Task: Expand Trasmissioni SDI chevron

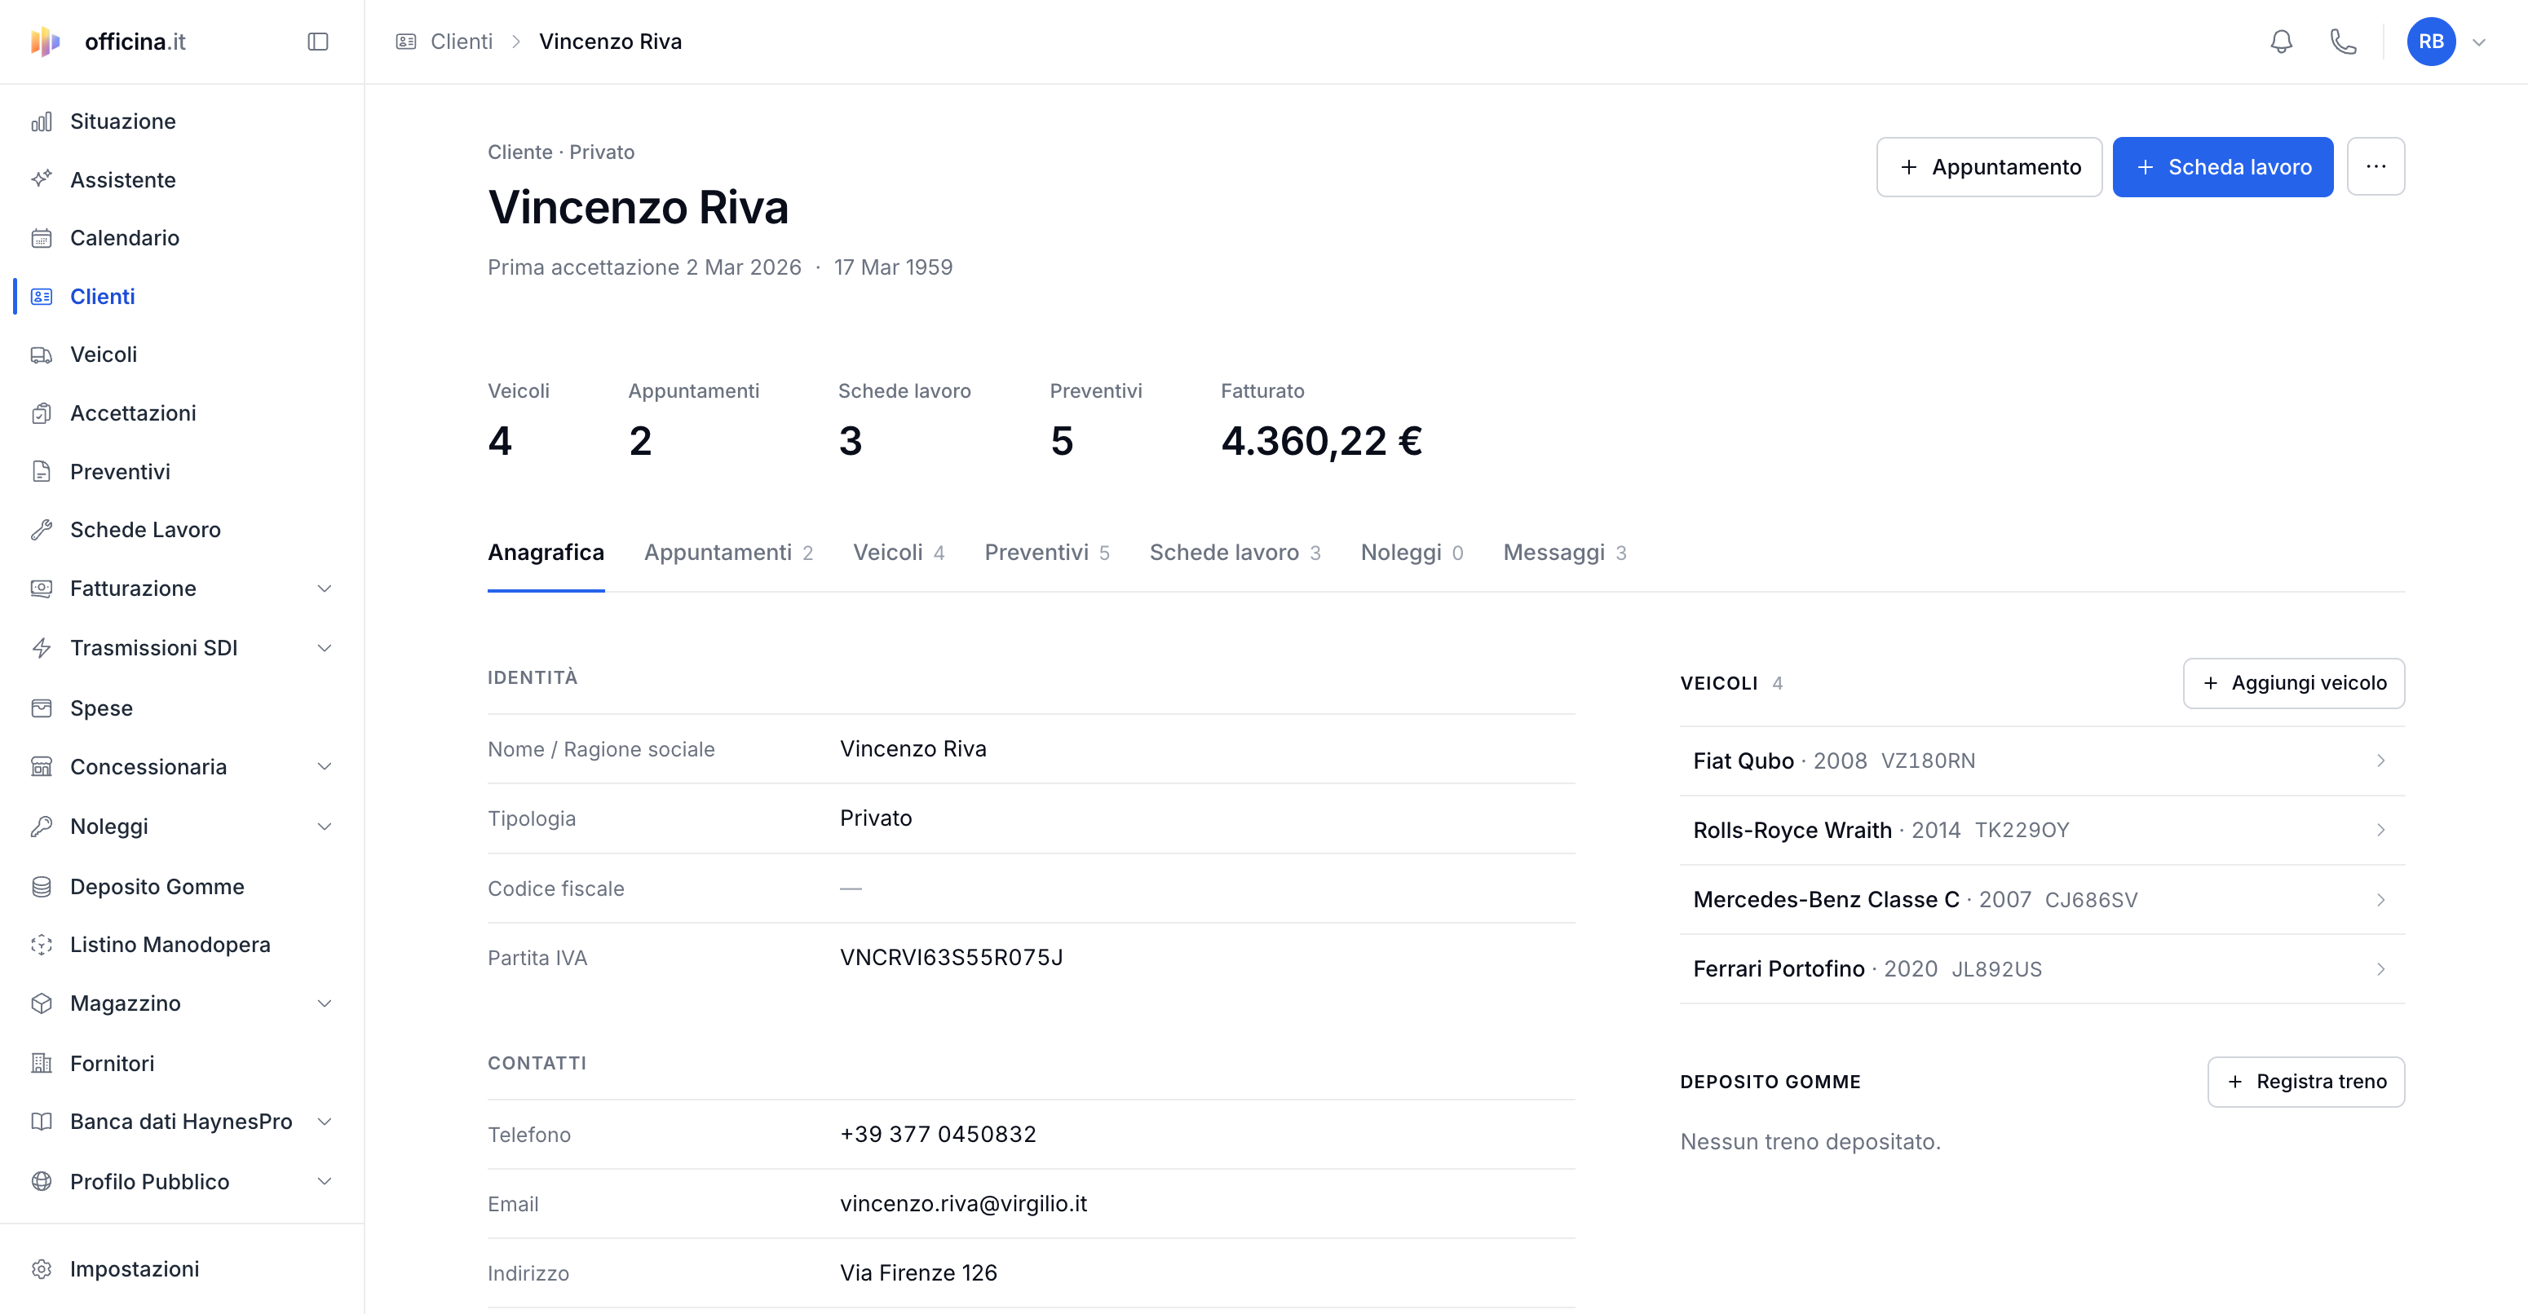Action: coord(325,648)
